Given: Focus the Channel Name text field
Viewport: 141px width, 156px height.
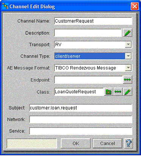Looking at the screenshot, I should 93,21.
